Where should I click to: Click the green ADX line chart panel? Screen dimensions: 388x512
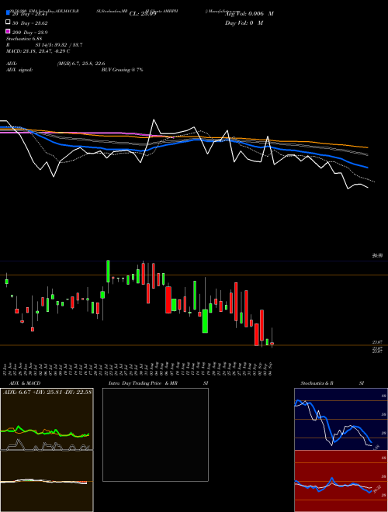(47, 419)
